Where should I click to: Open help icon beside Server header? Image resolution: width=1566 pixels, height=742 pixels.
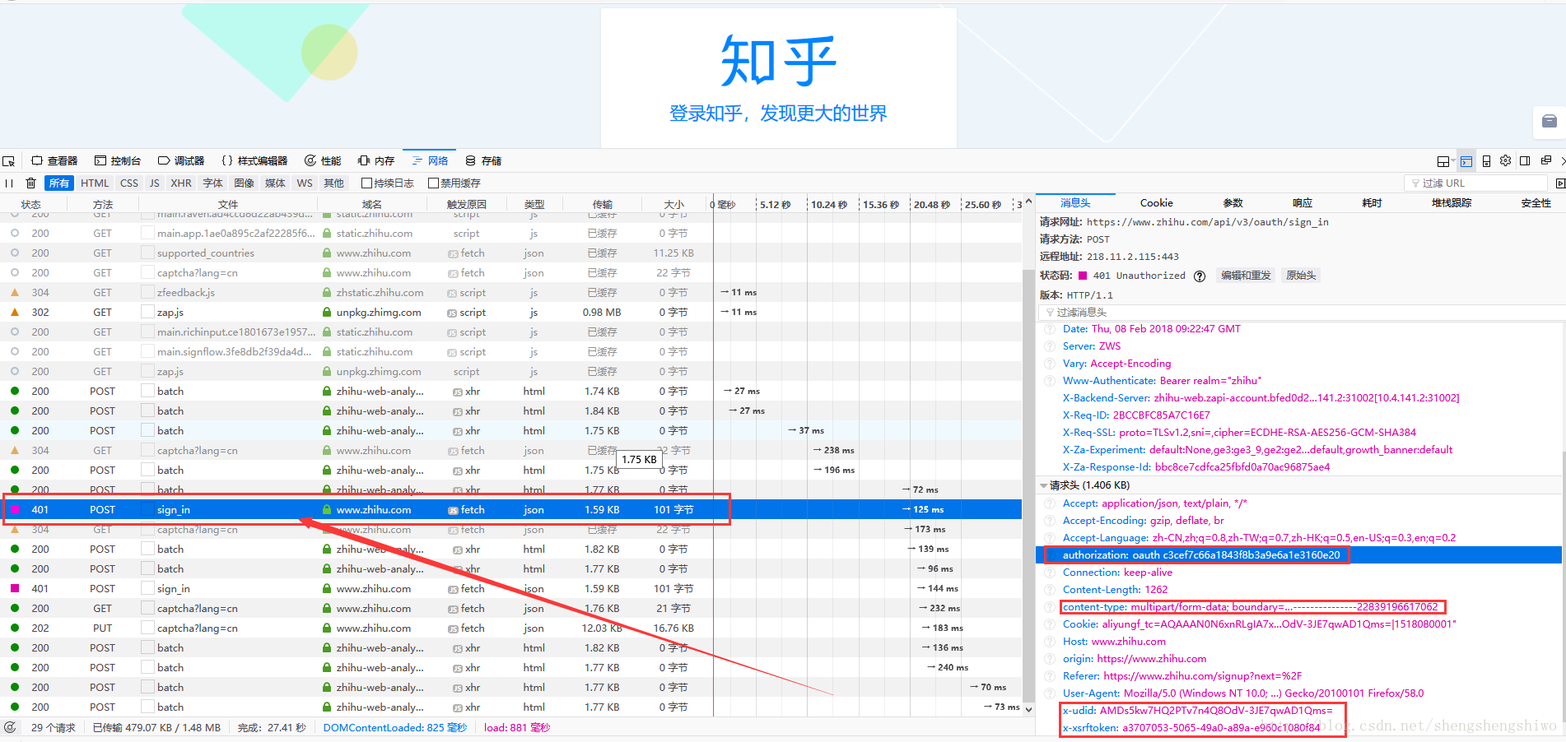pos(1050,346)
